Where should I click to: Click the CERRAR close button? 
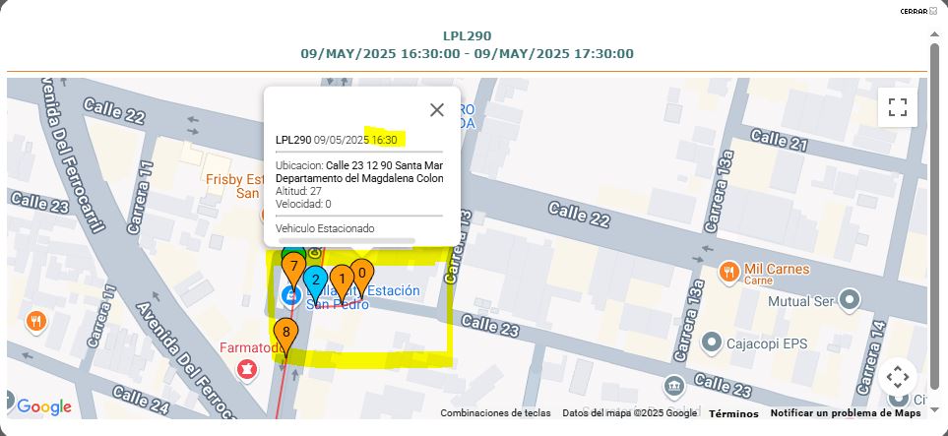tap(917, 11)
